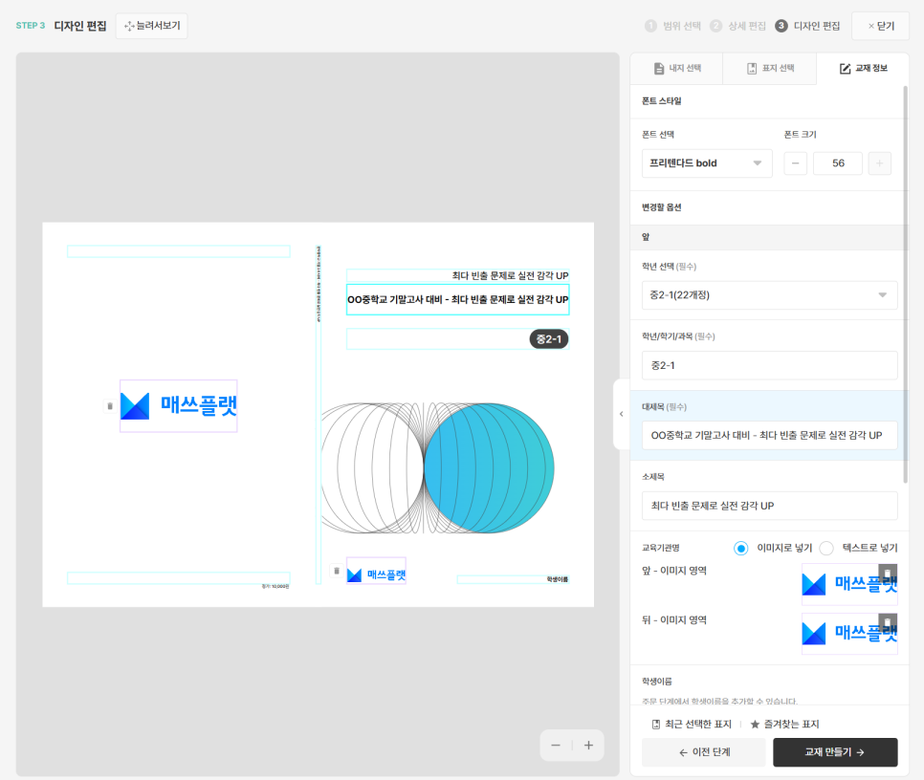Image resolution: width=924 pixels, height=780 pixels.
Task: Go to step 1 범위 선택
Action: [x=673, y=26]
